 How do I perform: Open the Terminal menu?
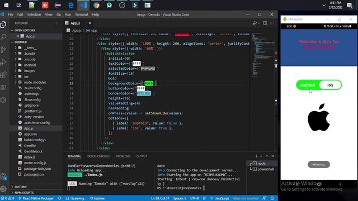pyautogui.click(x=82, y=15)
